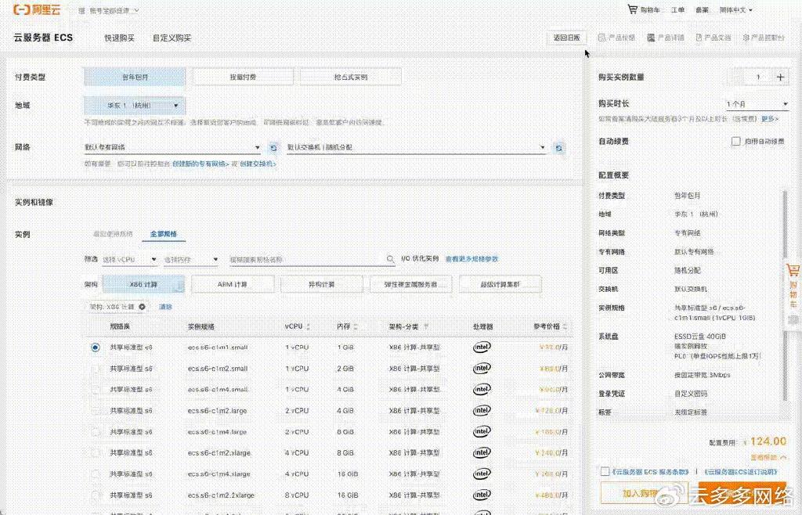Open the shopping cart icon in the header

pos(633,9)
